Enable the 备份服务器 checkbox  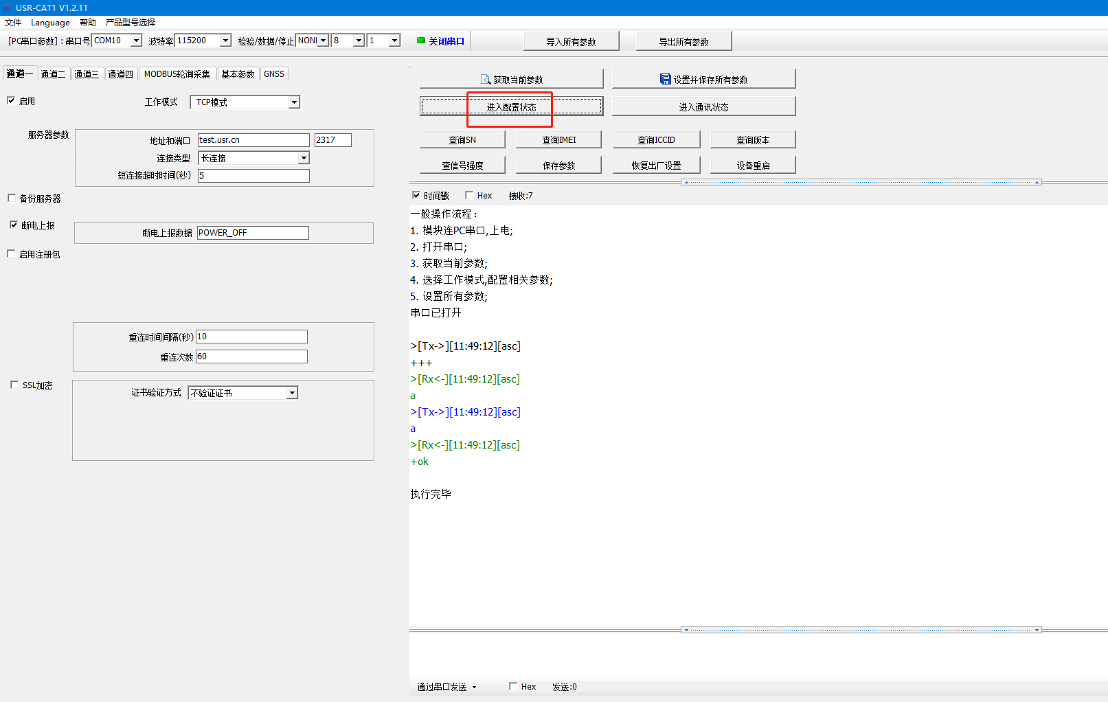(12, 199)
